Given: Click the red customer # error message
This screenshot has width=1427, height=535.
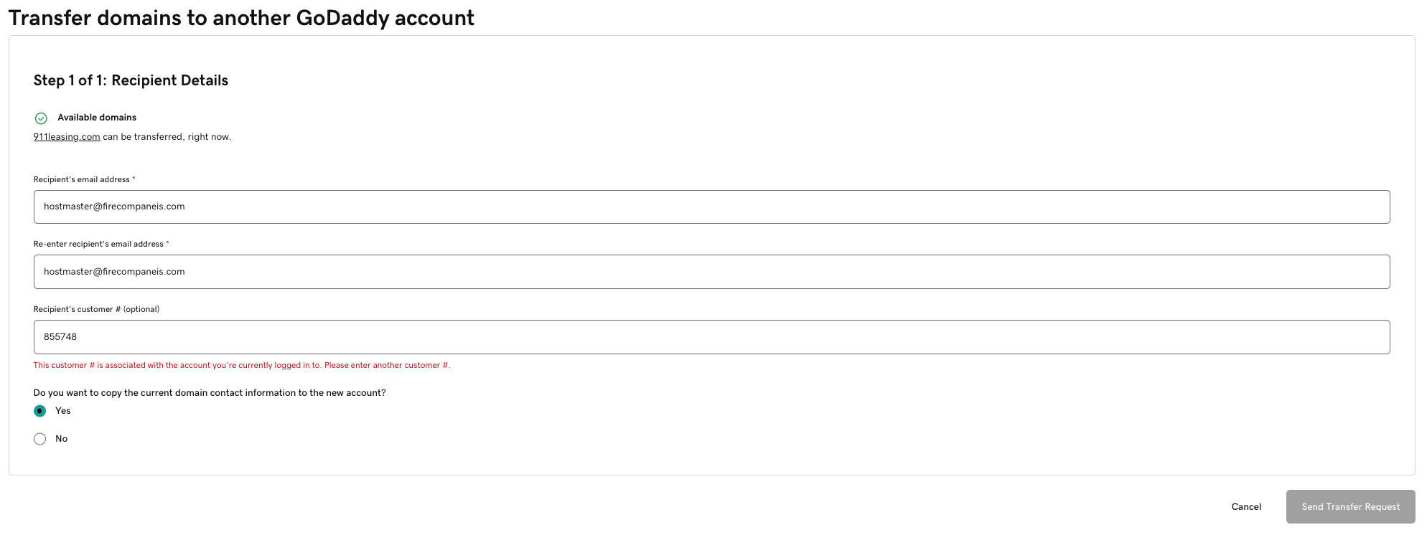Looking at the screenshot, I should (x=242, y=366).
